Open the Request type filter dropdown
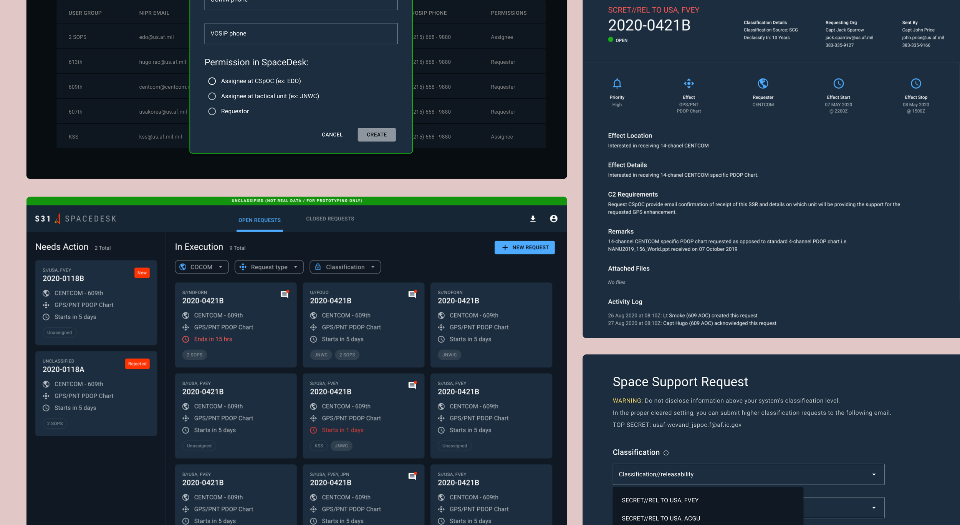 pos(269,267)
